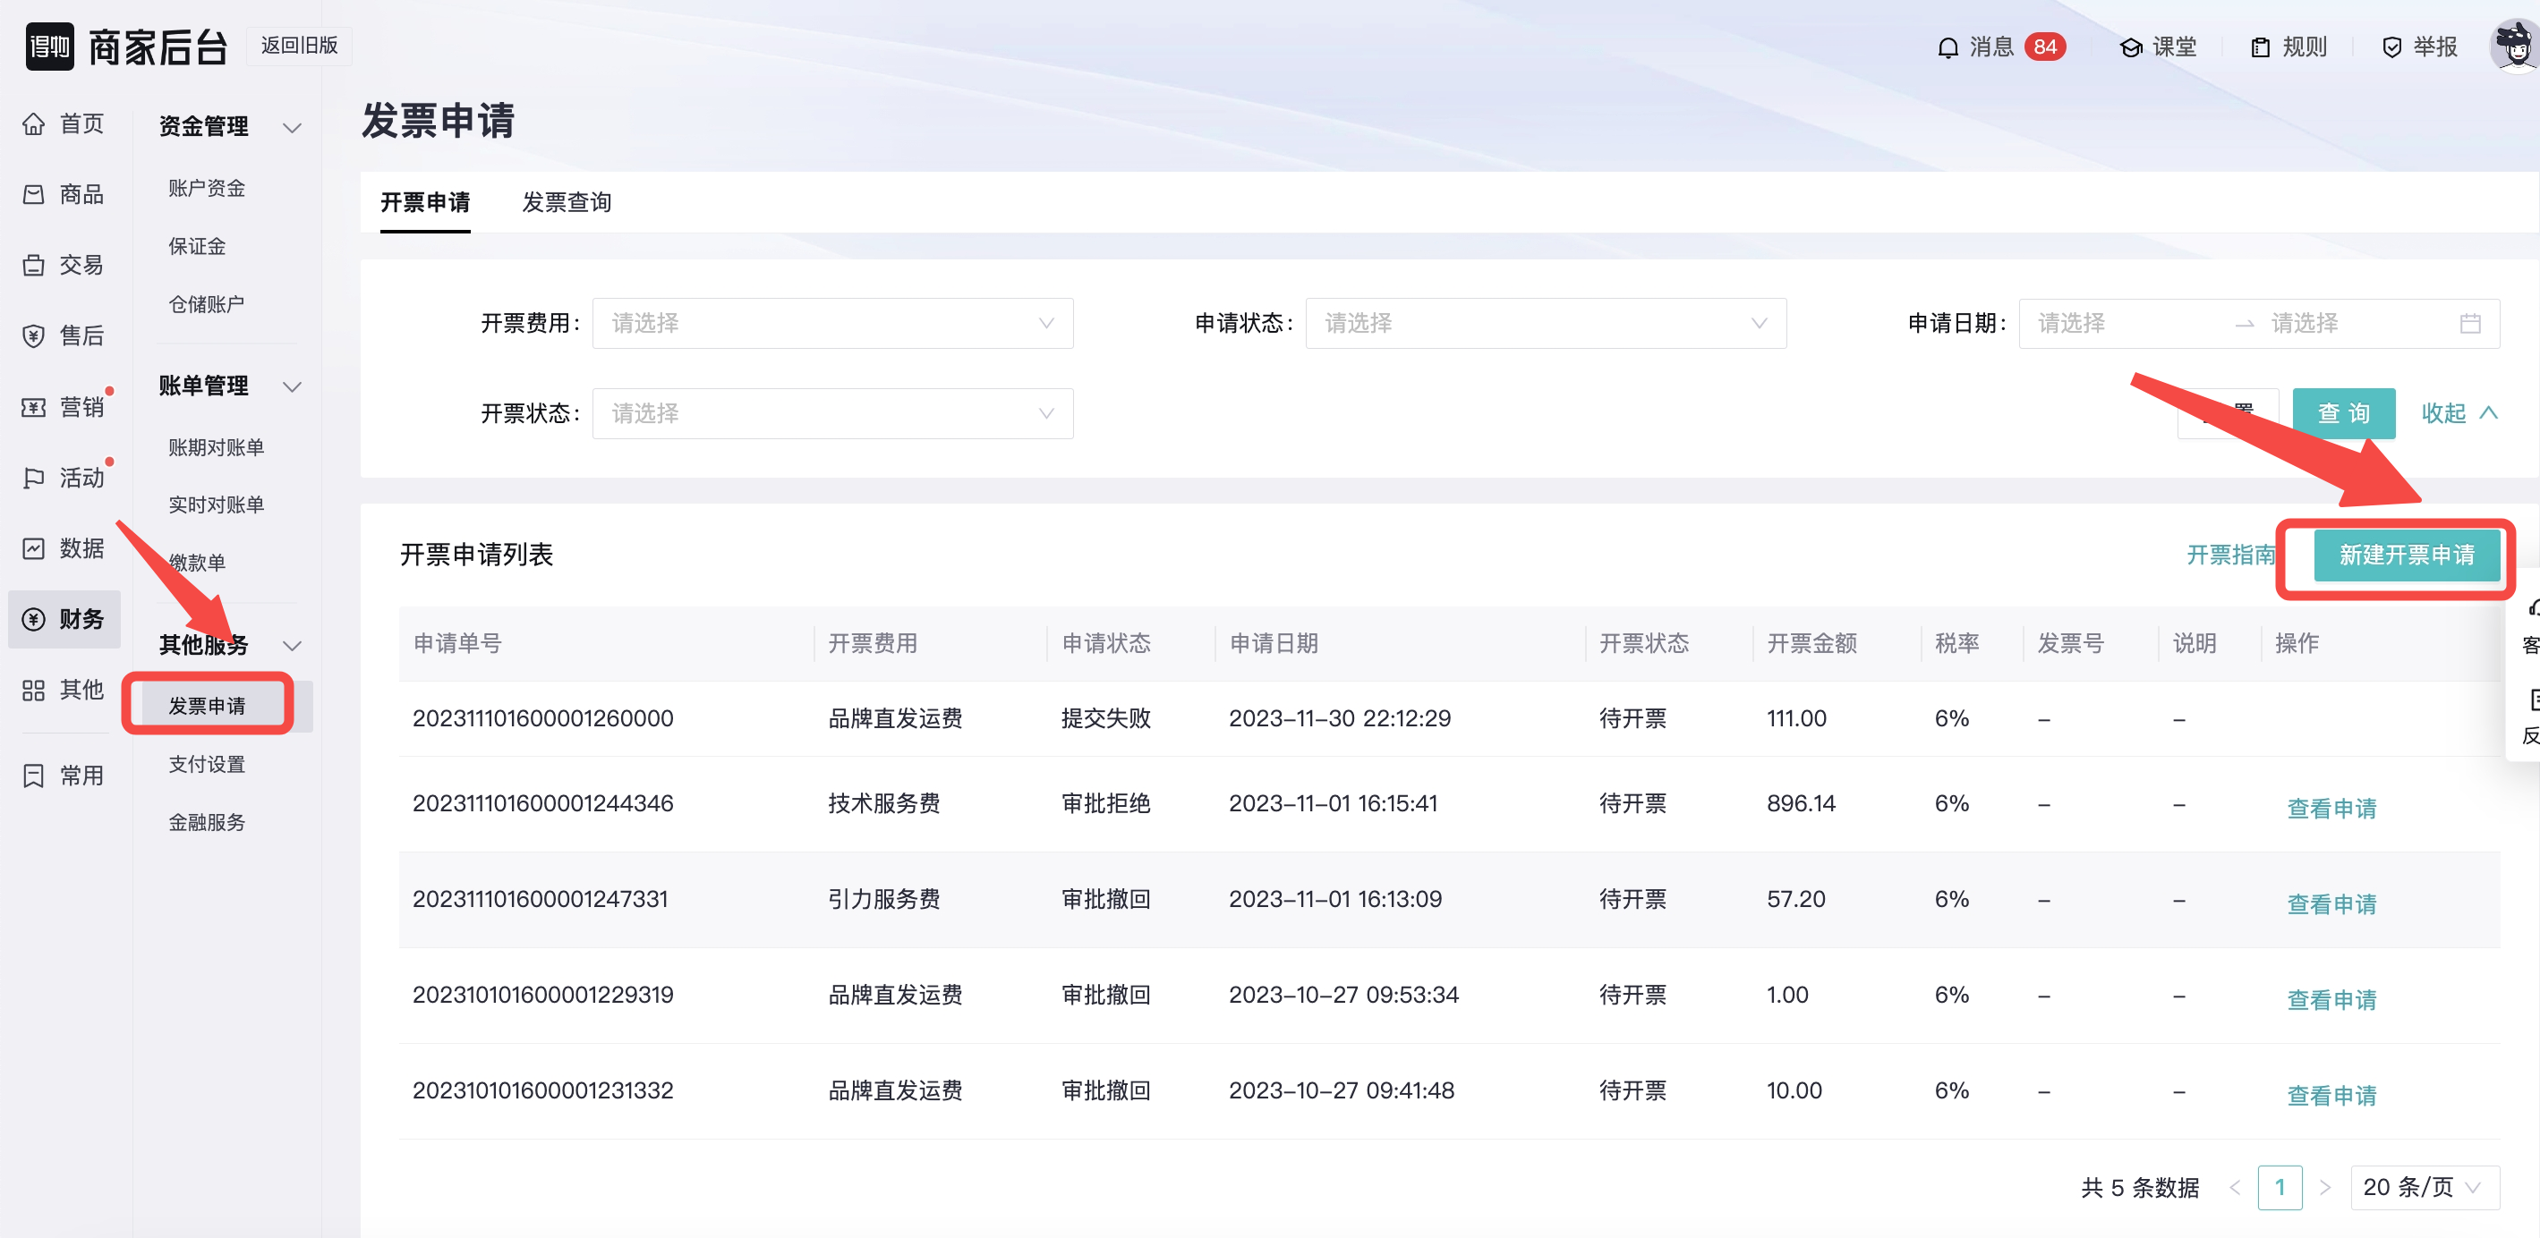Click the previous page arrow
The width and height of the screenshot is (2540, 1238).
(2234, 1187)
